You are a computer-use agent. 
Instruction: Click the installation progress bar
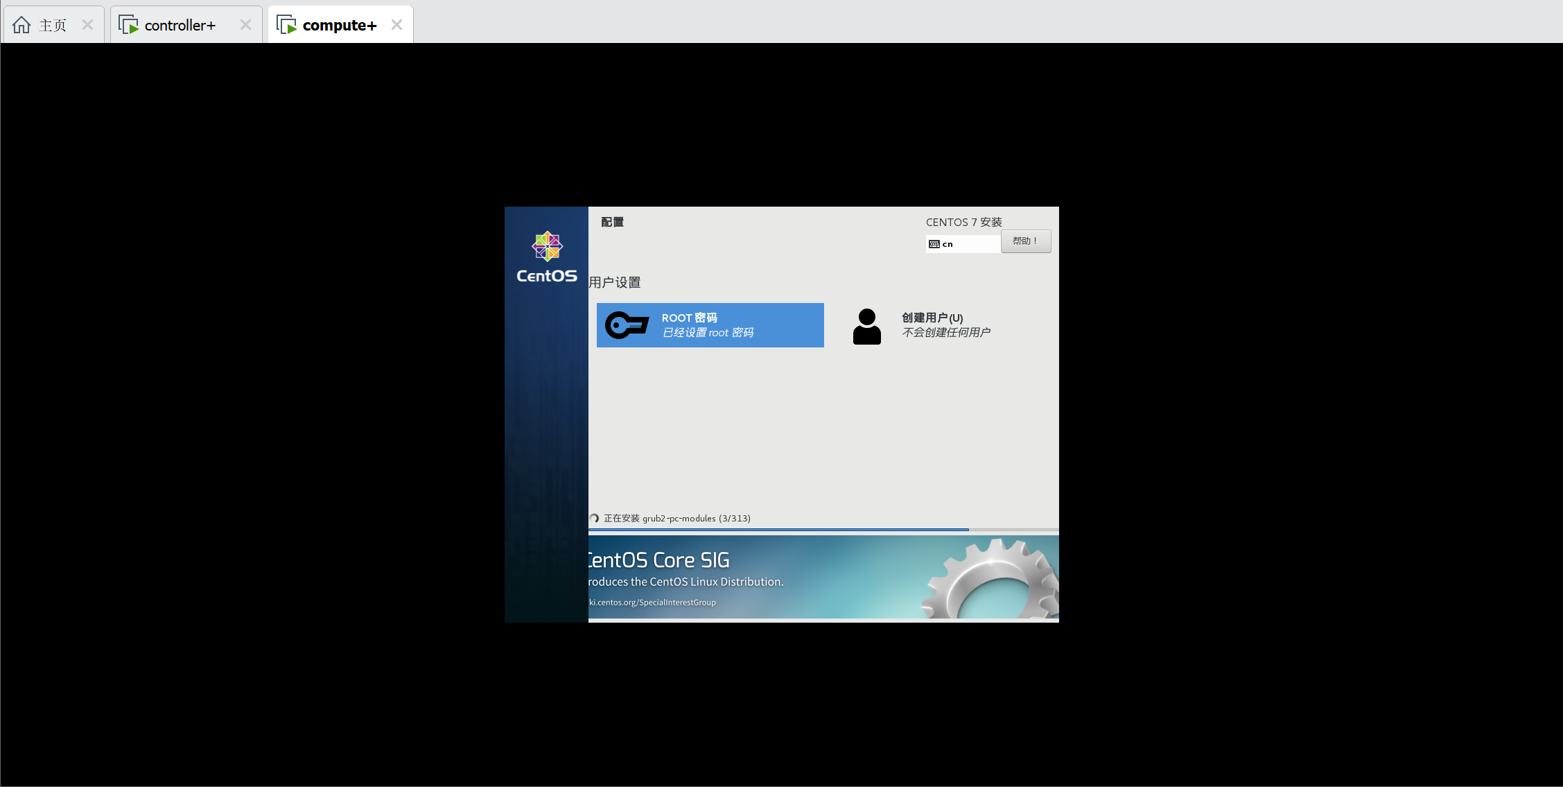pyautogui.click(x=823, y=530)
